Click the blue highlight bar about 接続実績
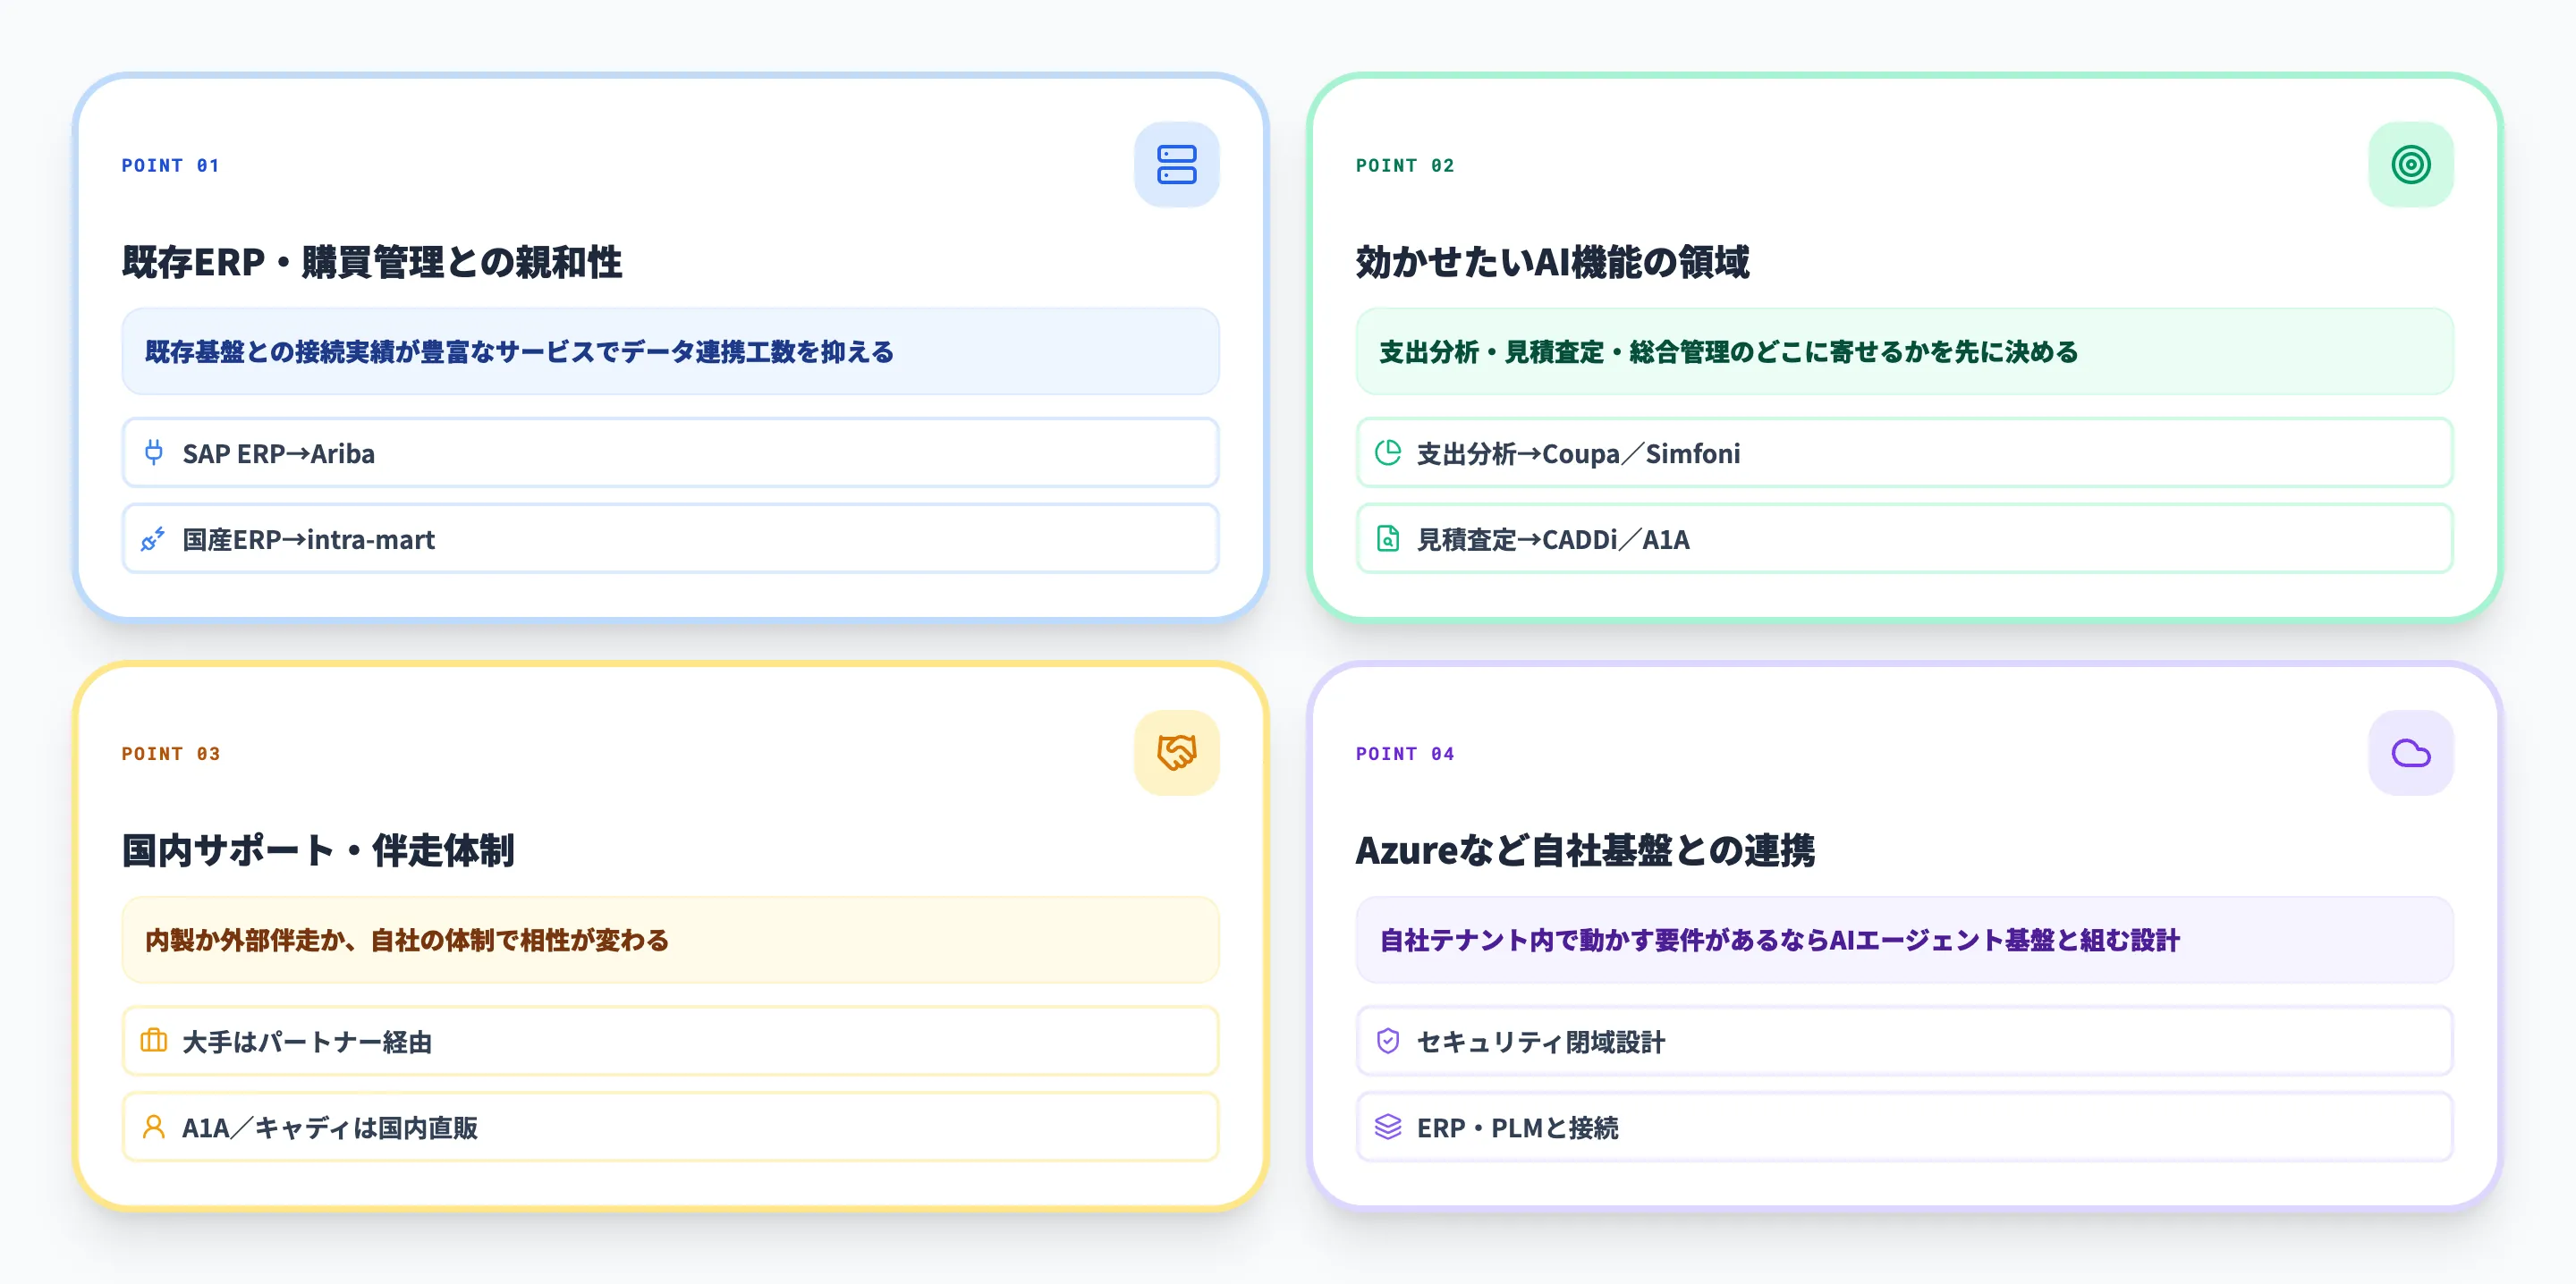 [x=670, y=351]
